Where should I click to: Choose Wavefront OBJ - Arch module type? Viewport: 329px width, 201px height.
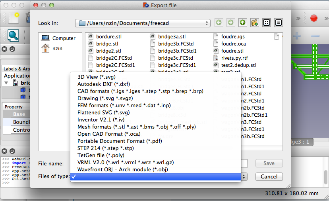156,169
